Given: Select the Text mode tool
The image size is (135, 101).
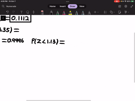Looking at the screenshot, I should coord(21,12).
